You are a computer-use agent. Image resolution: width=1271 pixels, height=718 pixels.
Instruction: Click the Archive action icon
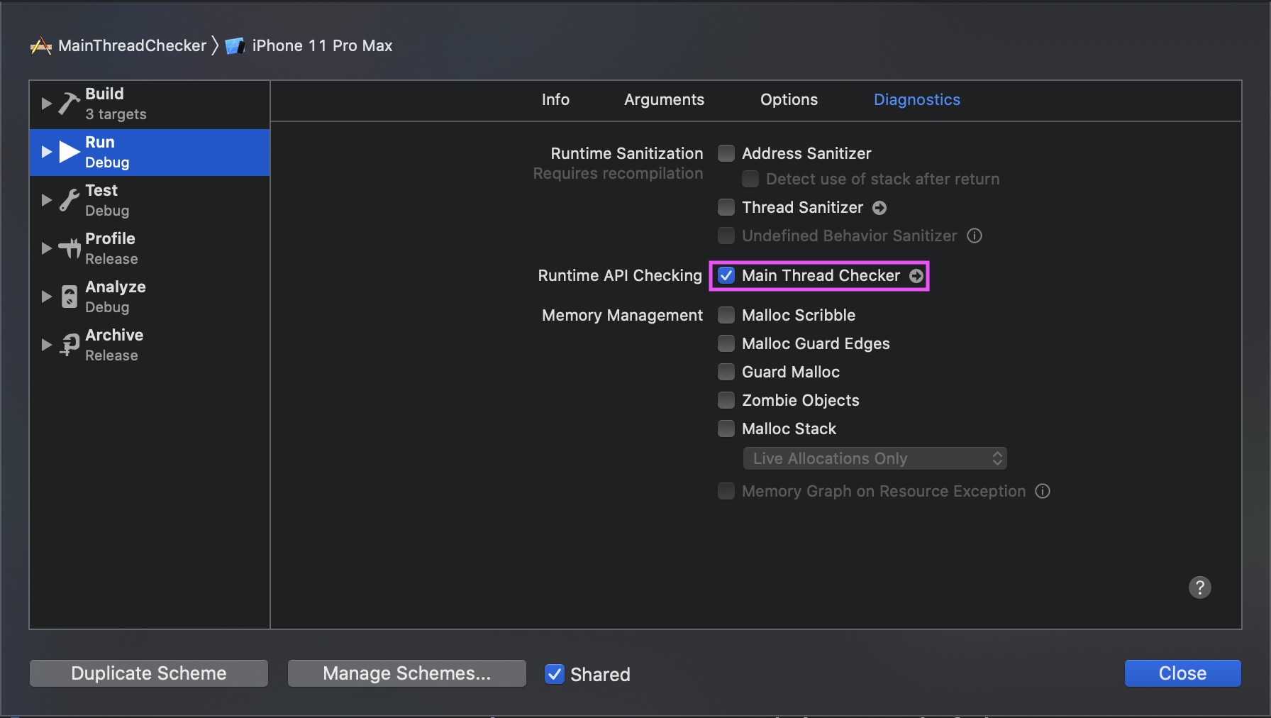(68, 344)
